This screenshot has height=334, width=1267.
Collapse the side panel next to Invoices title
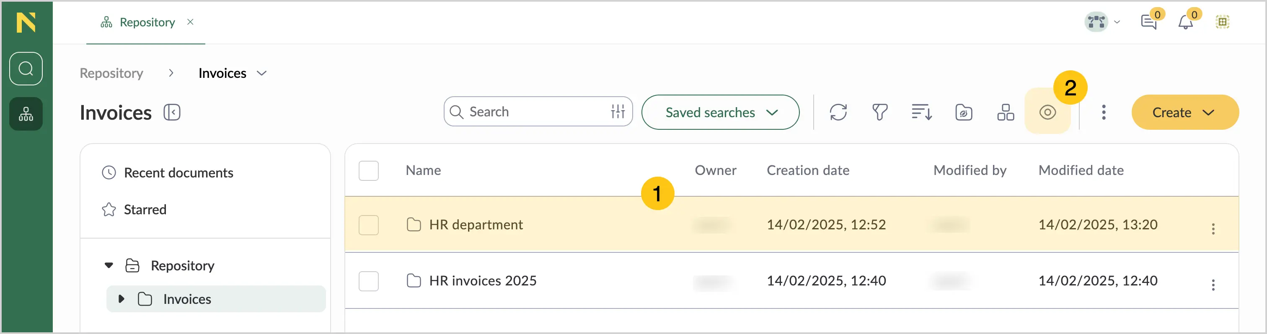click(x=172, y=113)
